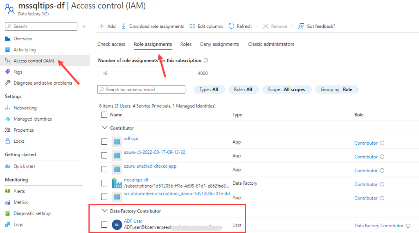419x233 pixels.
Task: Open the Group by : Role filter
Action: (x=336, y=90)
